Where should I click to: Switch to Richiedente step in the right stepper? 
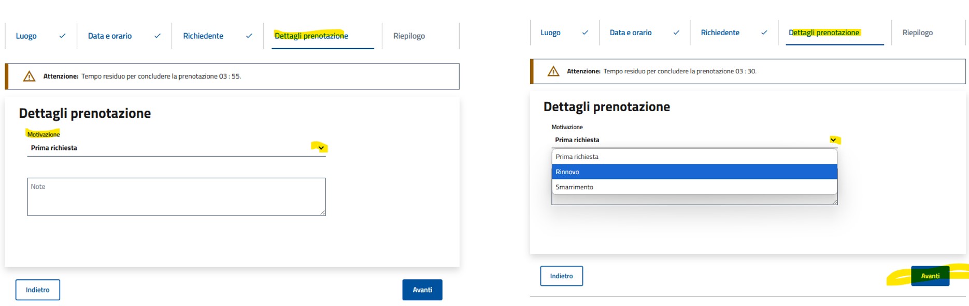pyautogui.click(x=720, y=33)
